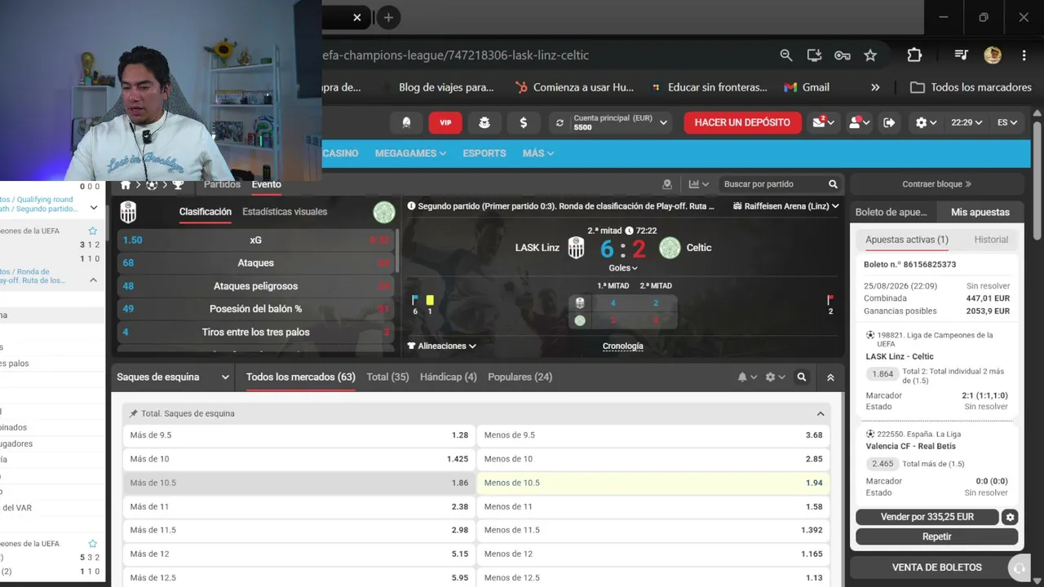The width and height of the screenshot is (1044, 587).
Task: Open the Historial bets tab
Action: tap(991, 240)
